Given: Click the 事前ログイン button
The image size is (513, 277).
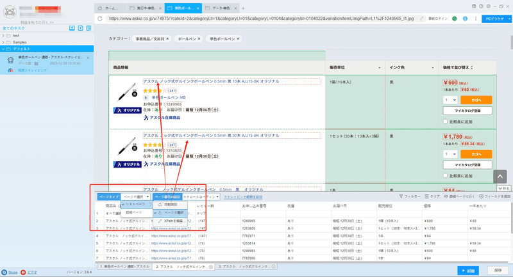Looking at the screenshot, I should point(438,19).
